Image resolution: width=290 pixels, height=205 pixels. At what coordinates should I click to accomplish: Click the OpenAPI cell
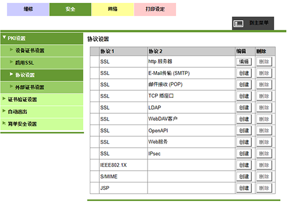click(191, 131)
